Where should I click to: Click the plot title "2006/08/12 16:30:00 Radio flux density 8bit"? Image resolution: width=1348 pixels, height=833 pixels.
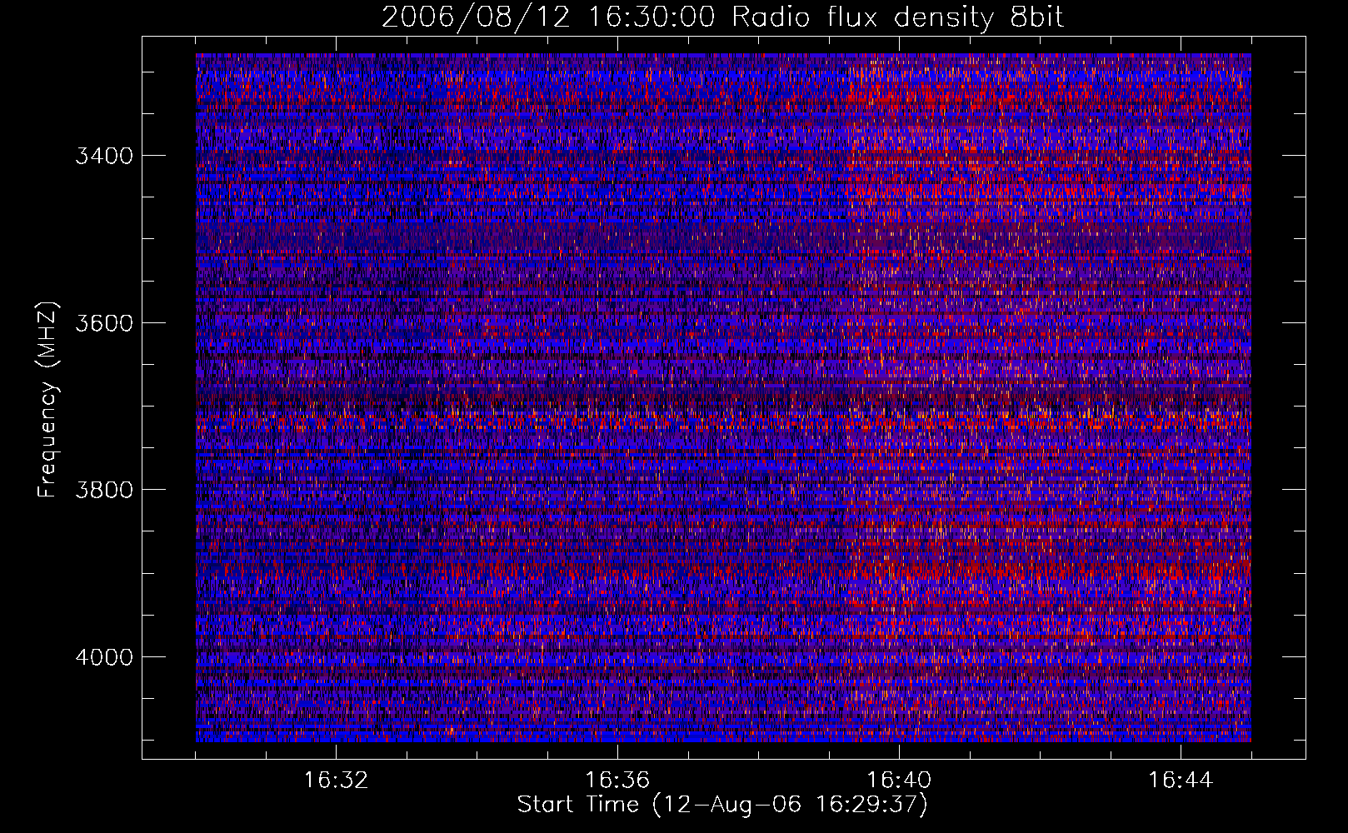coord(723,17)
